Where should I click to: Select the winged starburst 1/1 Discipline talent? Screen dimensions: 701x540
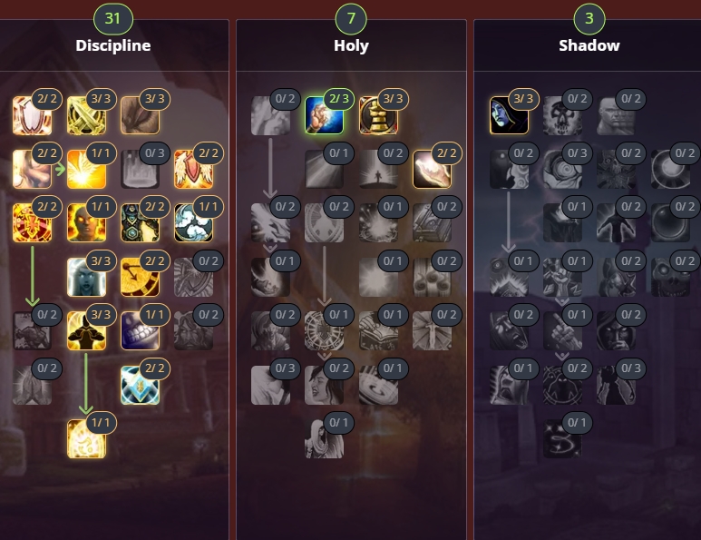pyautogui.click(x=86, y=169)
